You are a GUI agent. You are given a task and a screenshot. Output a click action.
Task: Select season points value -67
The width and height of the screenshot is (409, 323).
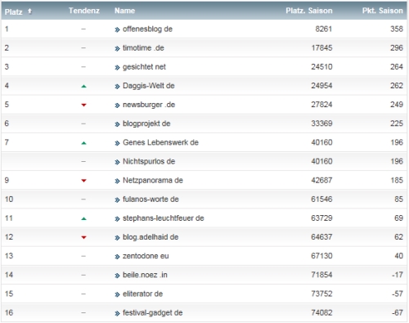point(398,312)
